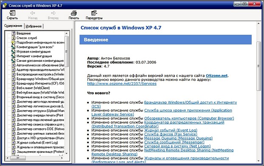Open Диспетчер сеанса справки topic
The image size is (264, 166).
[x=40, y=125]
